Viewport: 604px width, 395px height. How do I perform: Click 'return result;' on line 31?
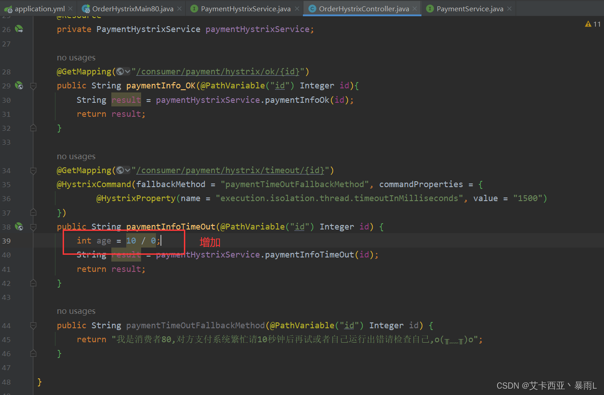[x=111, y=114]
